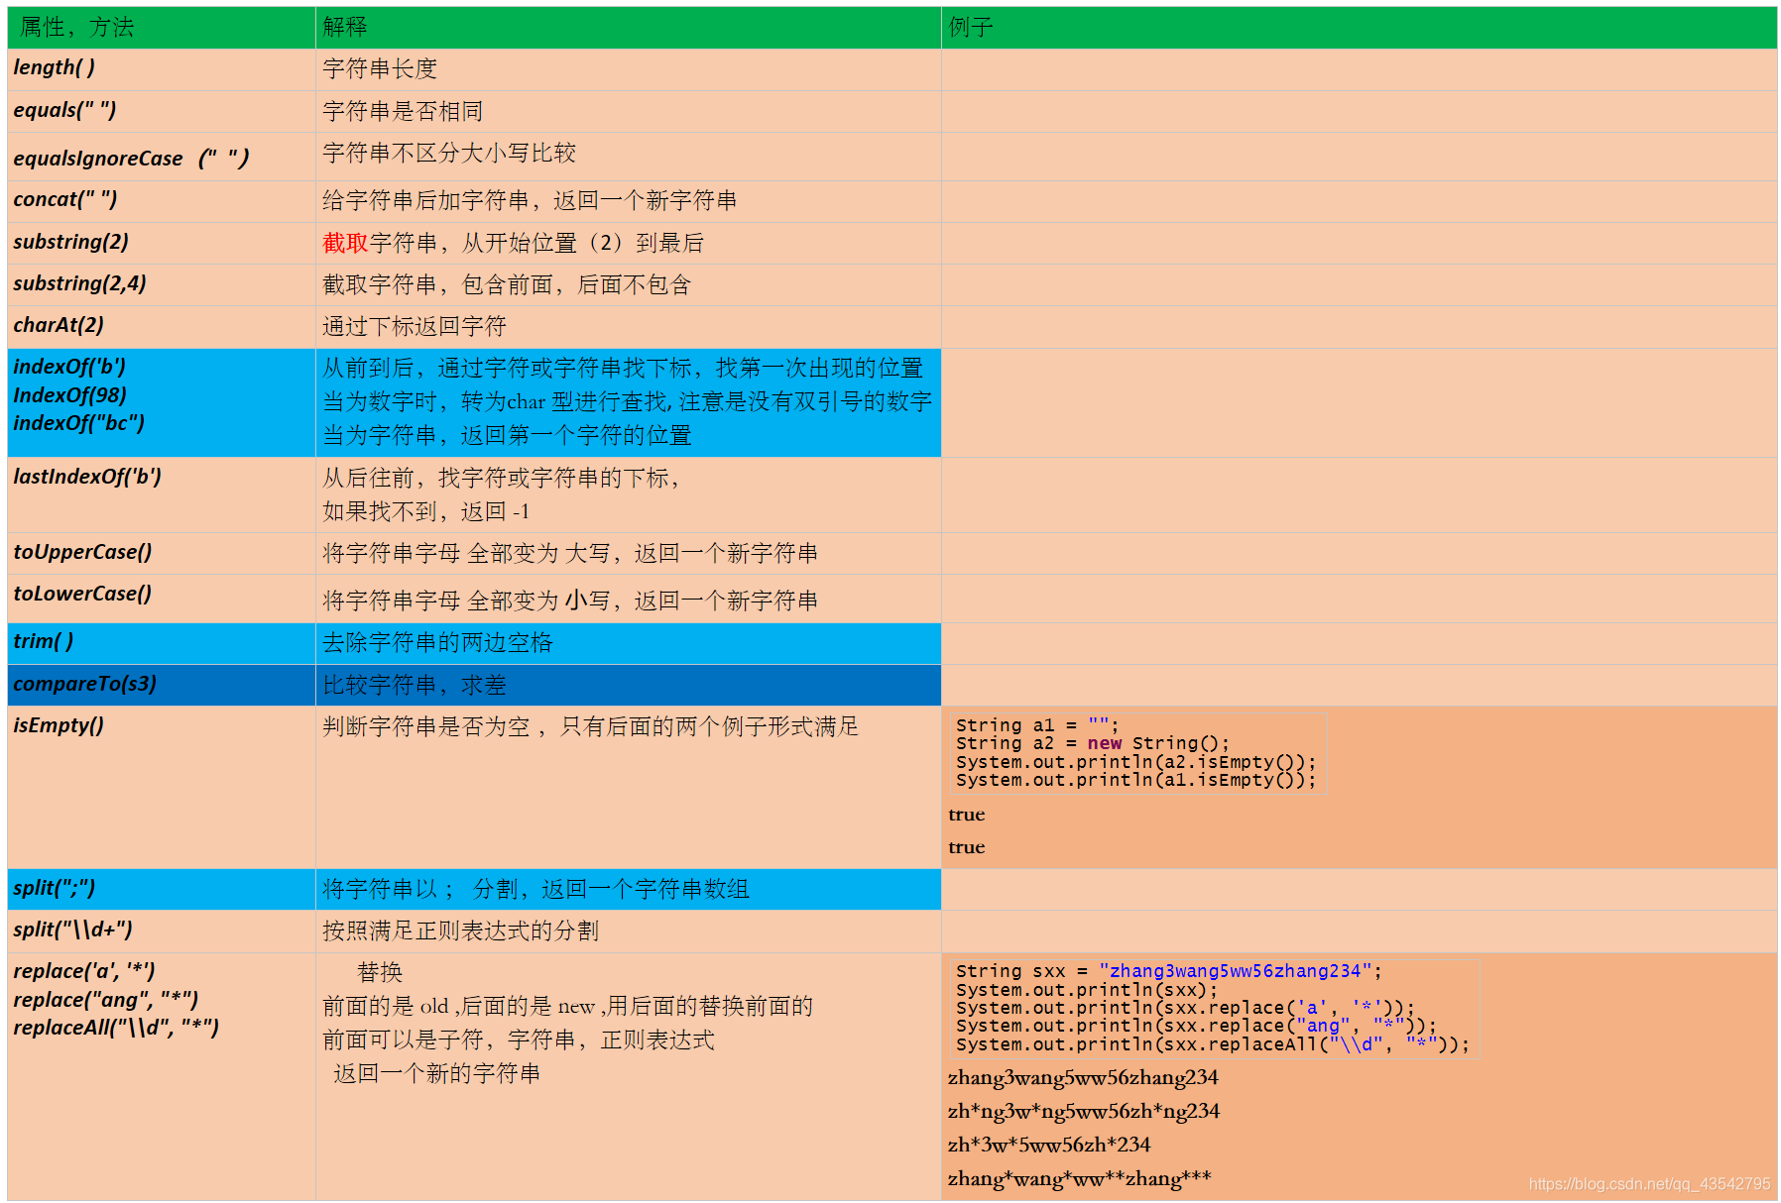Click the explanation '去除字符串的两边空格'
1781x1203 pixels.
pyautogui.click(x=437, y=642)
